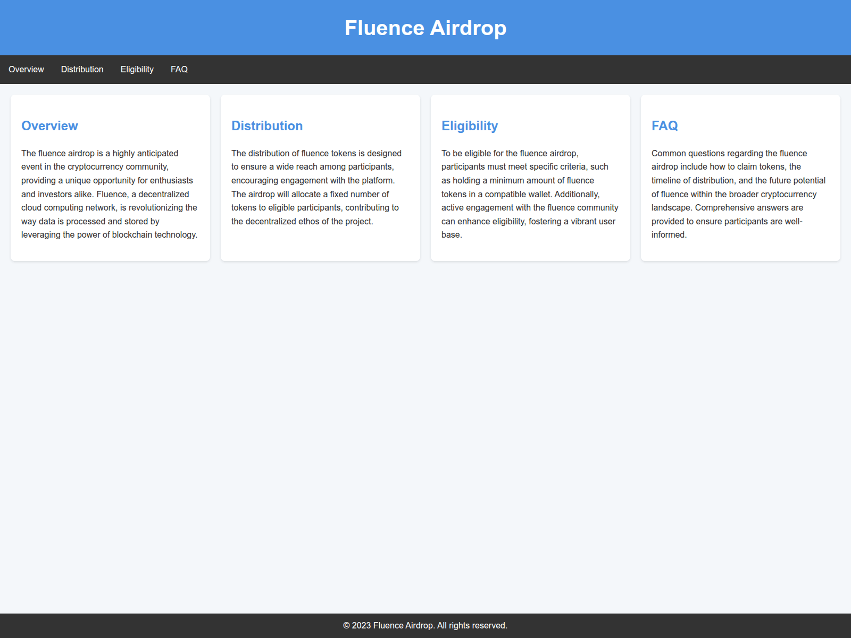Image resolution: width=851 pixels, height=638 pixels.
Task: Select FAQ in the navigation bar
Action: click(x=179, y=69)
